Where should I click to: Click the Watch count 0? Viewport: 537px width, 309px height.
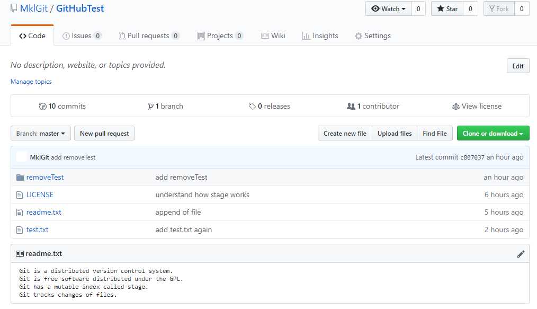418,9
